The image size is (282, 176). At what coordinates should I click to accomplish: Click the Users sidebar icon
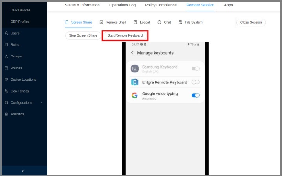pyautogui.click(x=6, y=33)
